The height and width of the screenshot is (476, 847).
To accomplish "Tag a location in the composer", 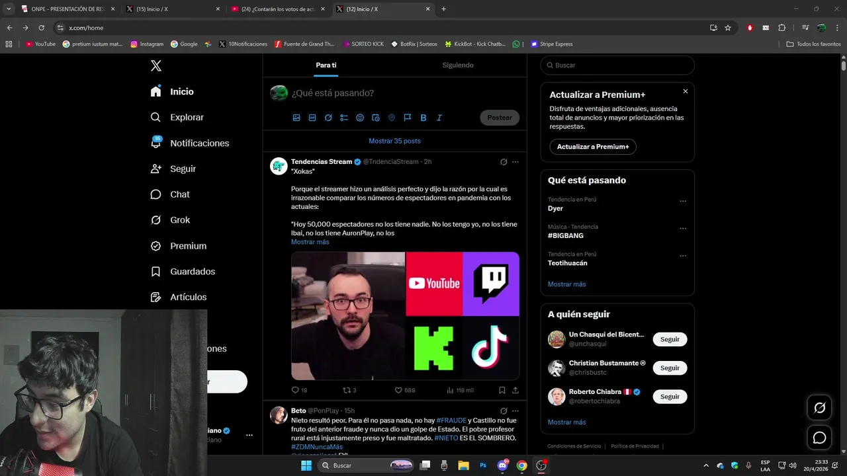I will click(392, 118).
